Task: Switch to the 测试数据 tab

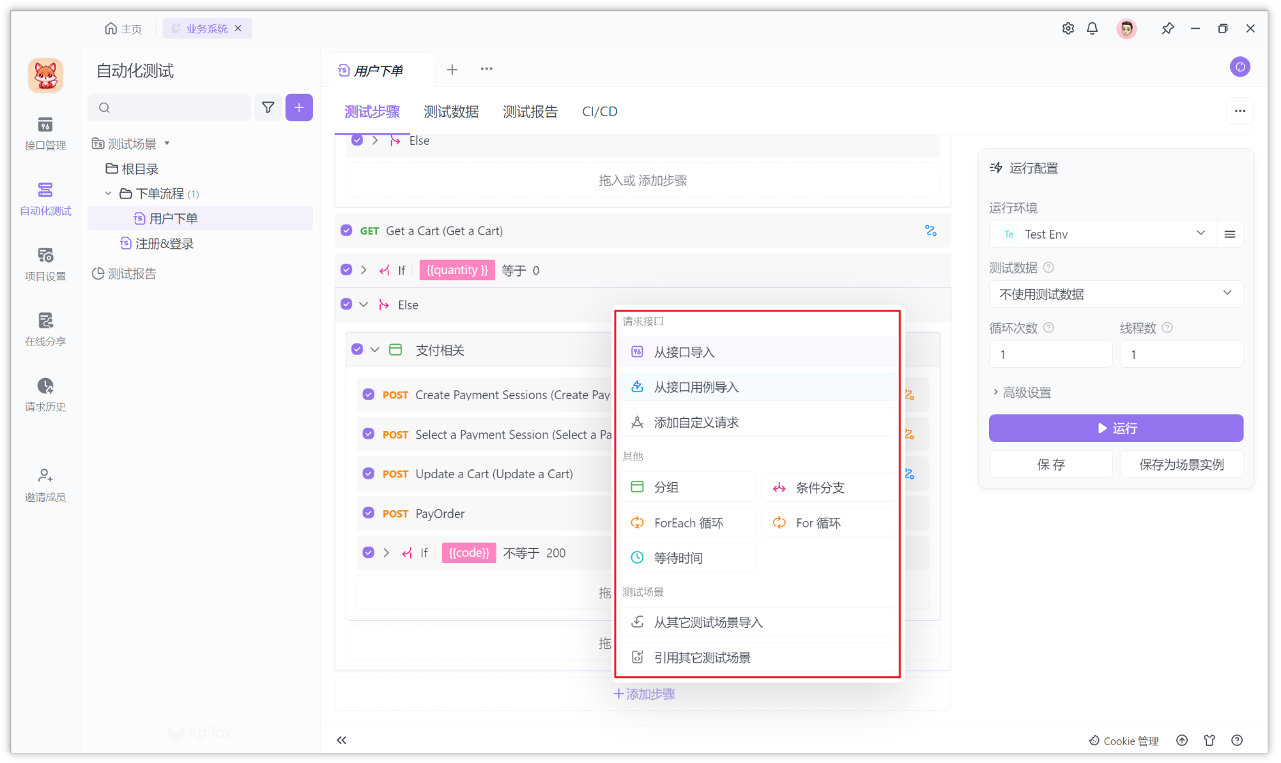Action: pyautogui.click(x=451, y=111)
